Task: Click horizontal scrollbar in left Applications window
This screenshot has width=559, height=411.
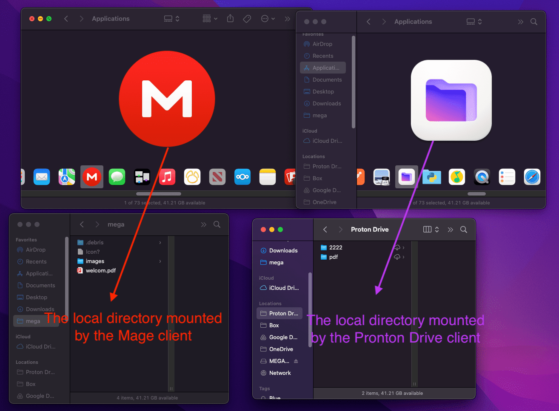Action: click(158, 194)
